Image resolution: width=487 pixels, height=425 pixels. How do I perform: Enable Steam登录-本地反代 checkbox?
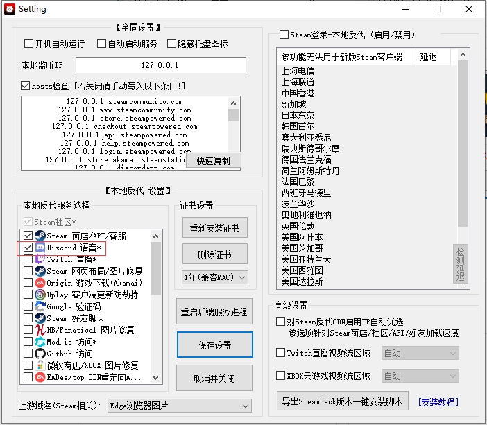[x=284, y=35]
